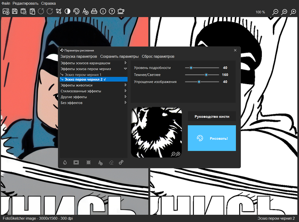Screen dimensions: 299x222
Task: Expand Эффекты эскизов карандашом group
Action: pos(125,63)
